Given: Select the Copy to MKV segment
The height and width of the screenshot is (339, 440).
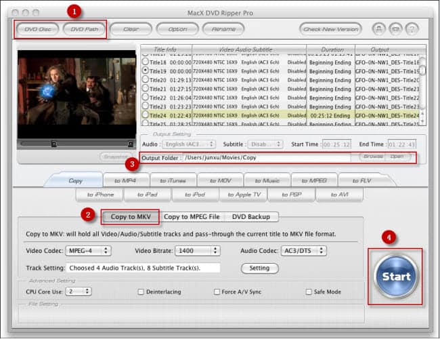Looking at the screenshot, I should click(x=131, y=217).
